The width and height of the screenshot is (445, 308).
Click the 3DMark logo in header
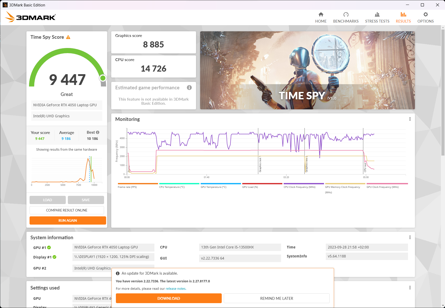pyautogui.click(x=30, y=17)
